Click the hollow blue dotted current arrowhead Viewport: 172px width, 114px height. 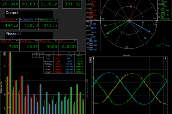[145, 38]
